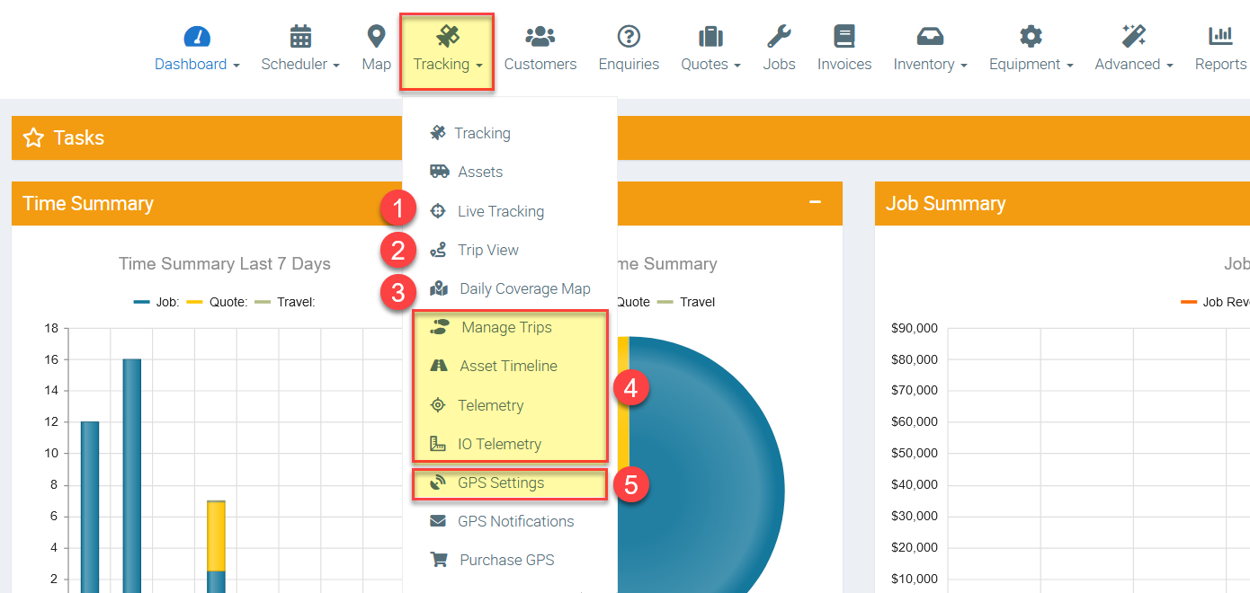Click the Enquiries question mark icon

(x=629, y=37)
